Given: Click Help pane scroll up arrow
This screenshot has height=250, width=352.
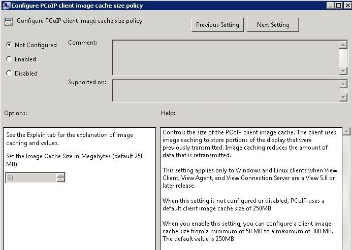Looking at the screenshot, I should pyautogui.click(x=346, y=131).
